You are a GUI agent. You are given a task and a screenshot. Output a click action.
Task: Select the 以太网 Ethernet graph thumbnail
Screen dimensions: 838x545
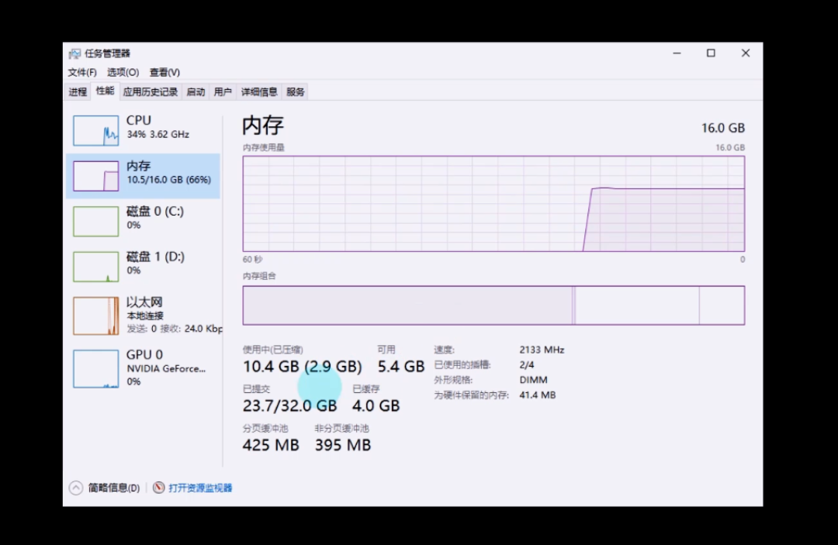(96, 316)
